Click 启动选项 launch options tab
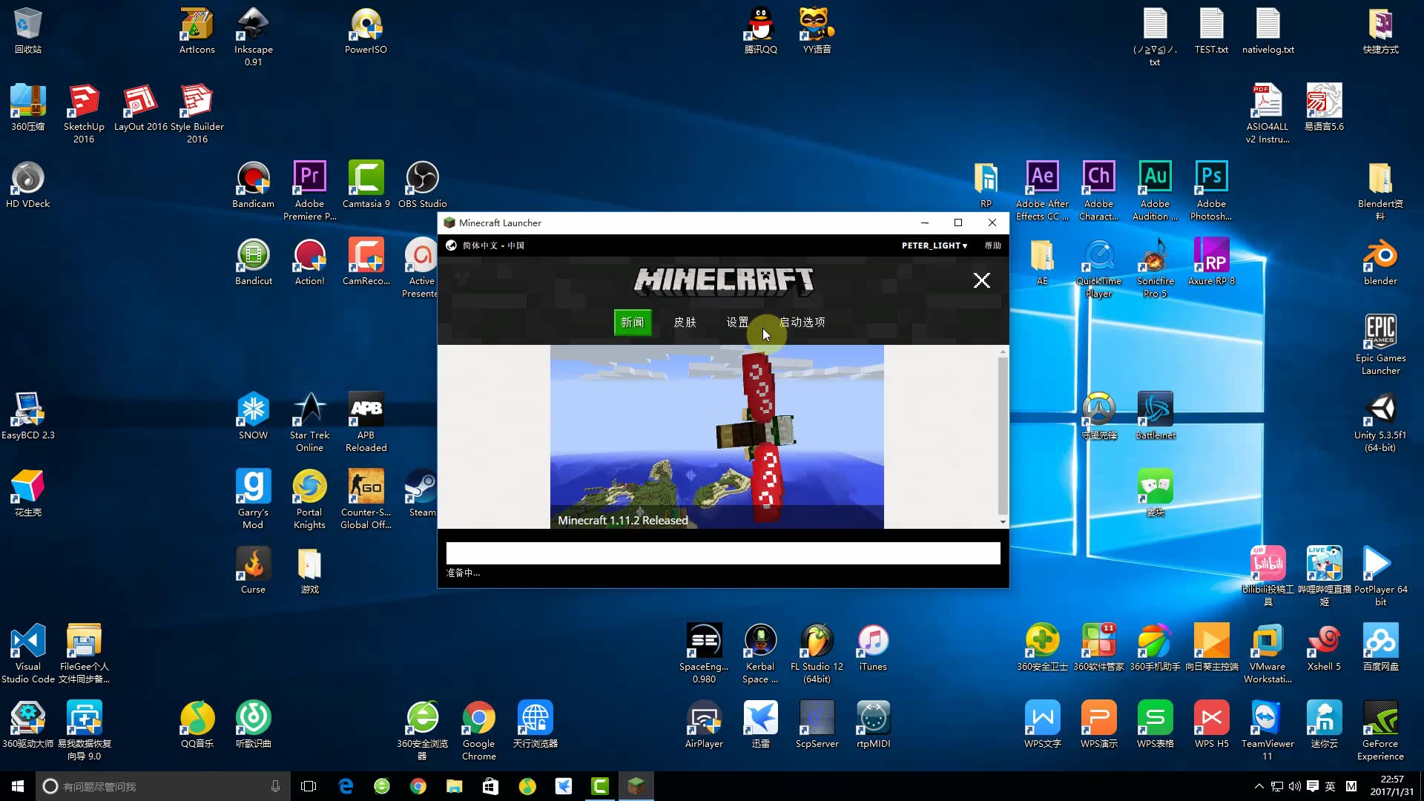 coord(802,322)
